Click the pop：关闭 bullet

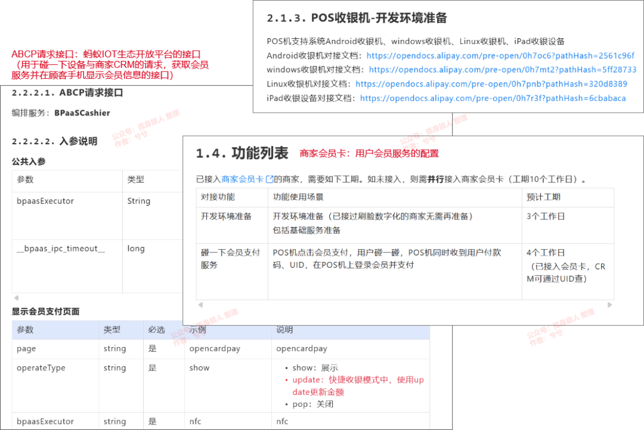[x=309, y=404]
